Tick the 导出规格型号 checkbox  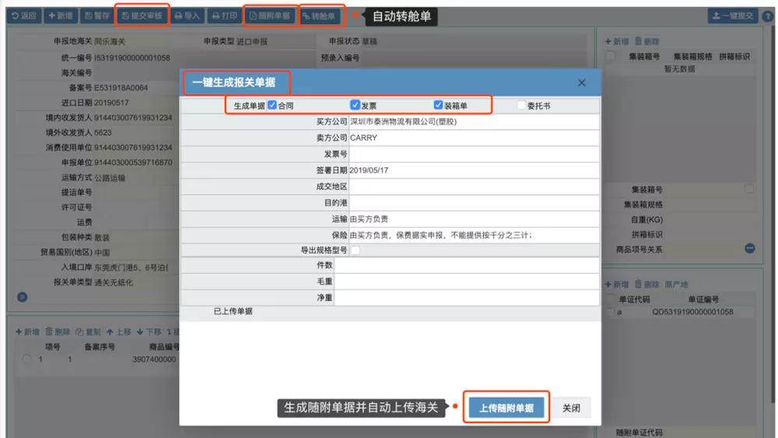pyautogui.click(x=356, y=250)
